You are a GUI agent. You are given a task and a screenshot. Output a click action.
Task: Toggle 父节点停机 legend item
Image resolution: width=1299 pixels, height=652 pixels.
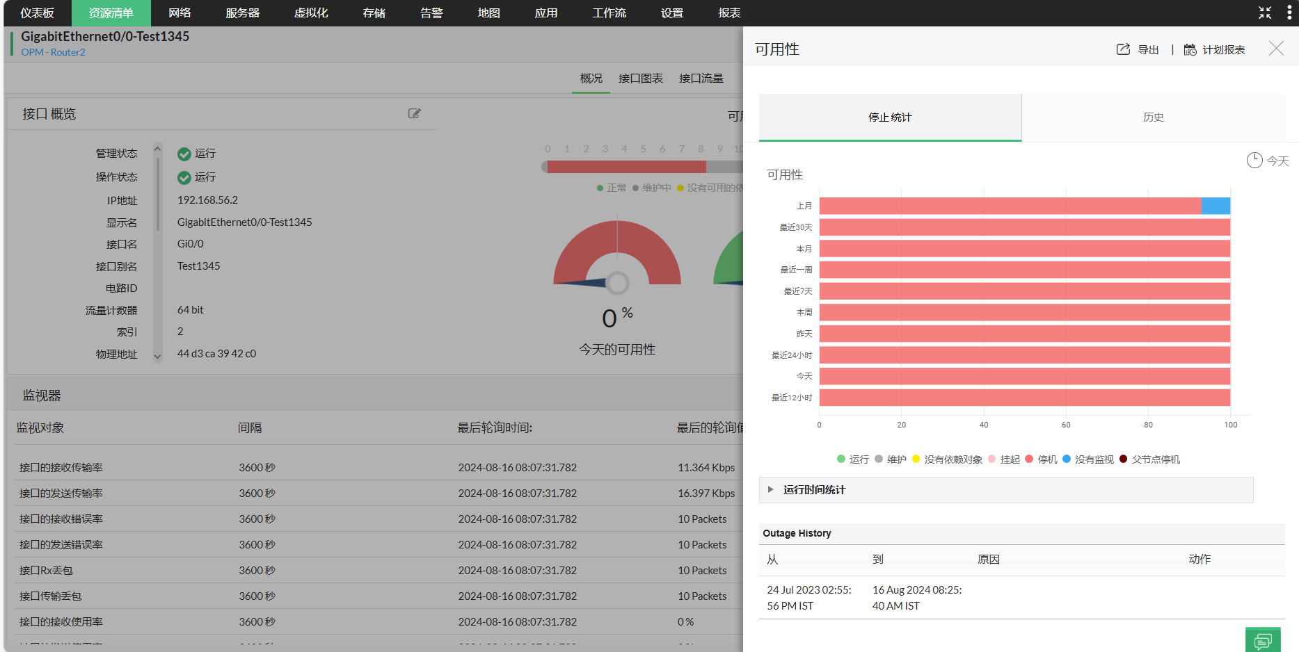[1150, 459]
